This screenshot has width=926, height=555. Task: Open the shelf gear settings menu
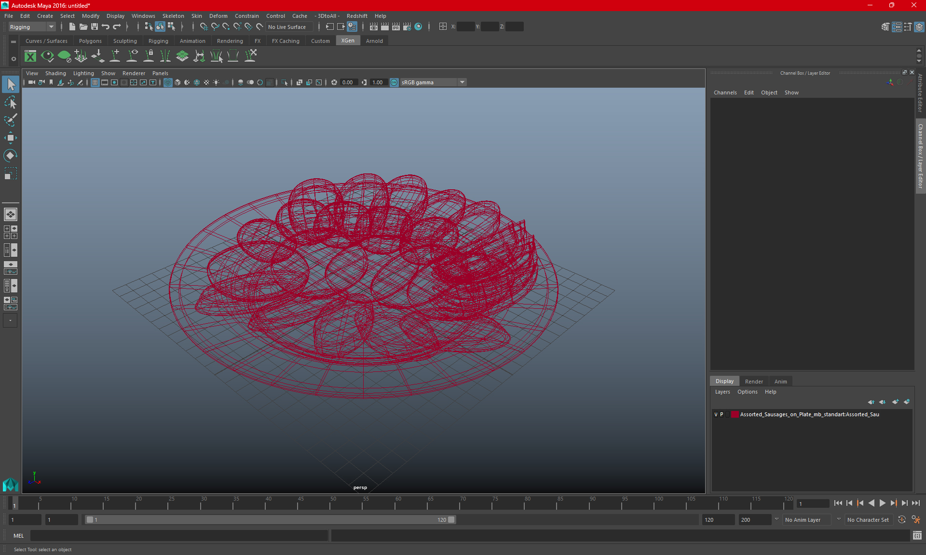pyautogui.click(x=14, y=59)
